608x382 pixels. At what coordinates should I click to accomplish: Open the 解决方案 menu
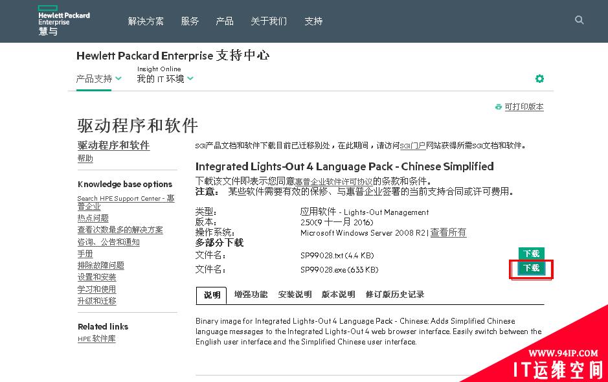pyautogui.click(x=146, y=21)
